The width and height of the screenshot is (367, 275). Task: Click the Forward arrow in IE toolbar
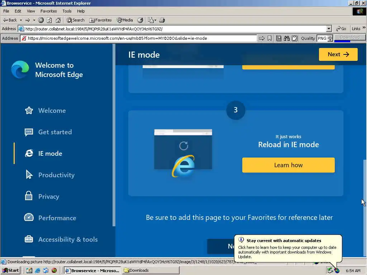(x=28, y=20)
